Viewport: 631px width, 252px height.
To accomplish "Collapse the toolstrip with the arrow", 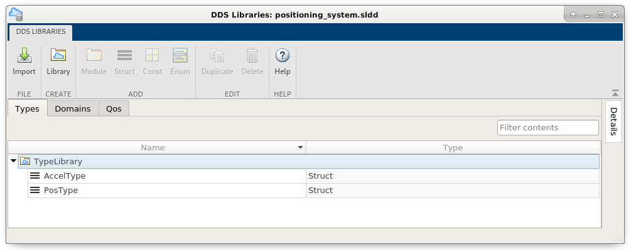I will 615,93.
